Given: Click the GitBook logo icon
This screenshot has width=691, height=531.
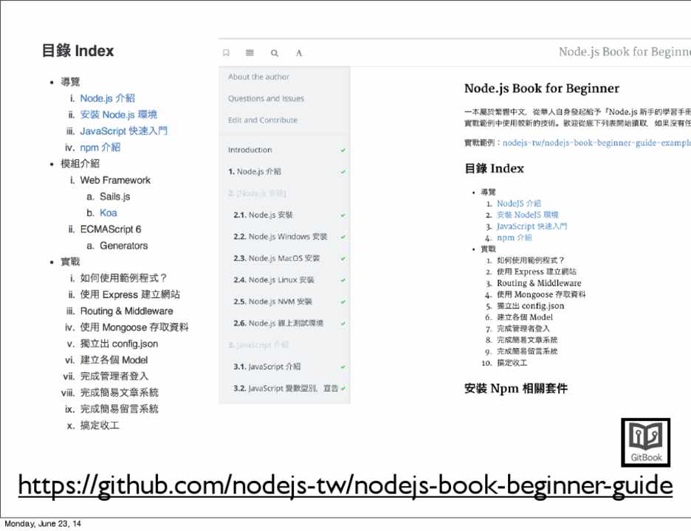Looking at the screenshot, I should point(645,442).
